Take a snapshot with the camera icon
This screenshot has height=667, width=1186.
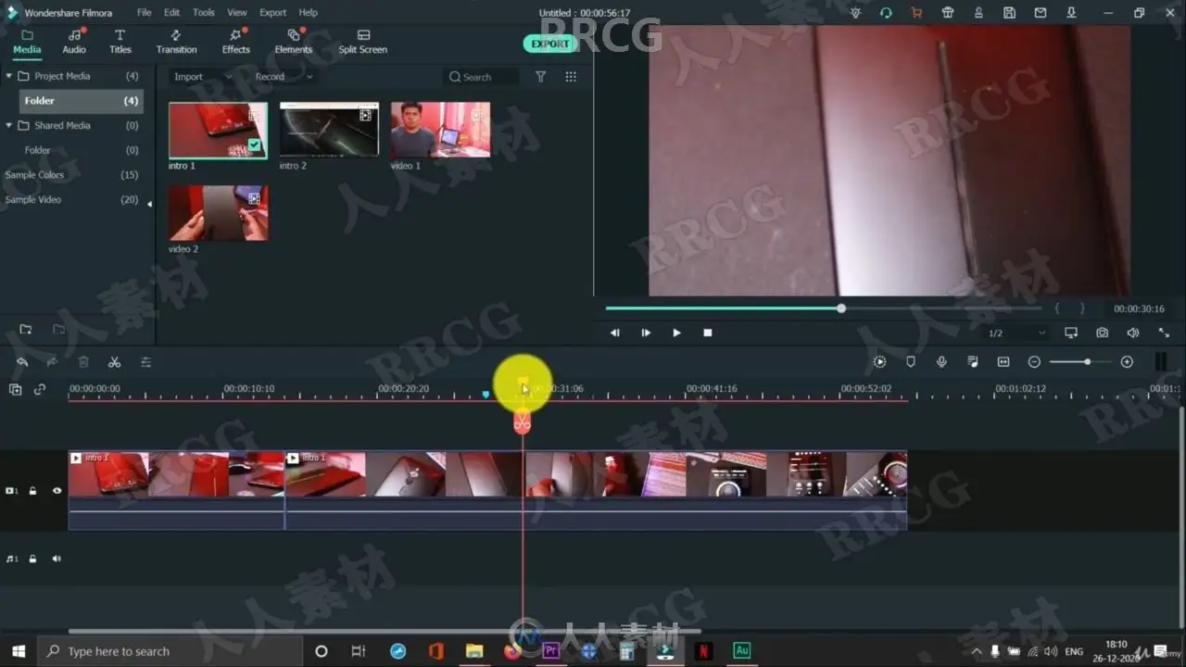pyautogui.click(x=1102, y=333)
